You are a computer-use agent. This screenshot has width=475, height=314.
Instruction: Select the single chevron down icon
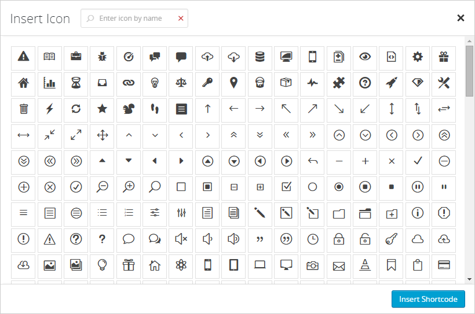click(x=155, y=135)
